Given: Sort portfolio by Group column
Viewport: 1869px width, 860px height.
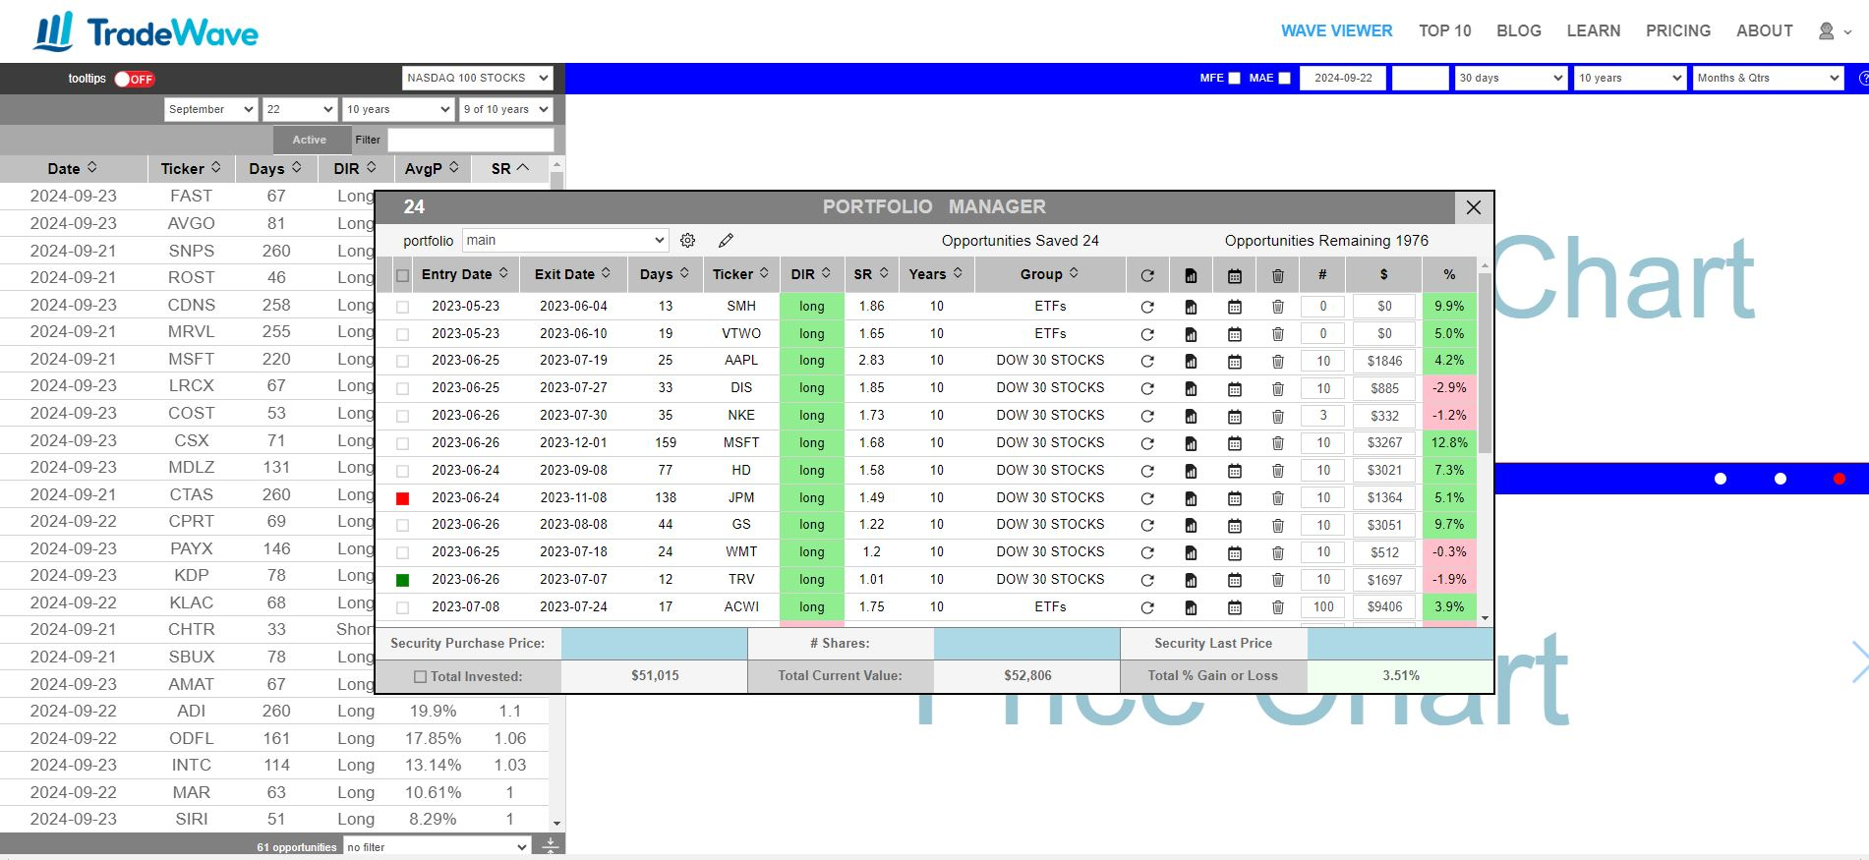Looking at the screenshot, I should pyautogui.click(x=1050, y=274).
